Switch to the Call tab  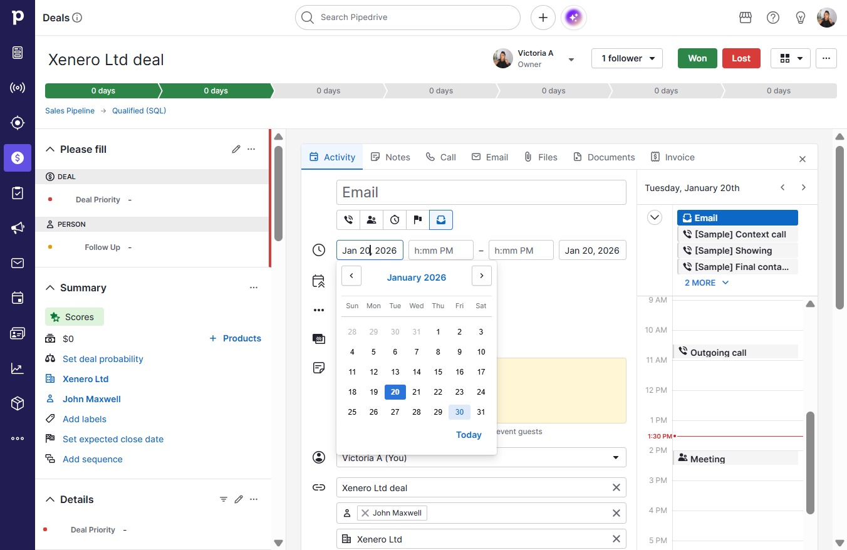tap(441, 157)
